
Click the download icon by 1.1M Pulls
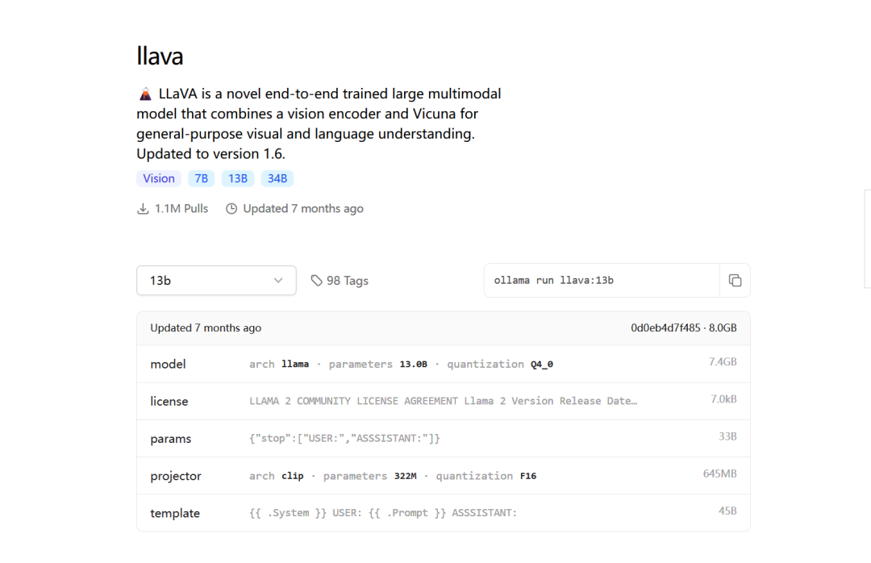143,209
